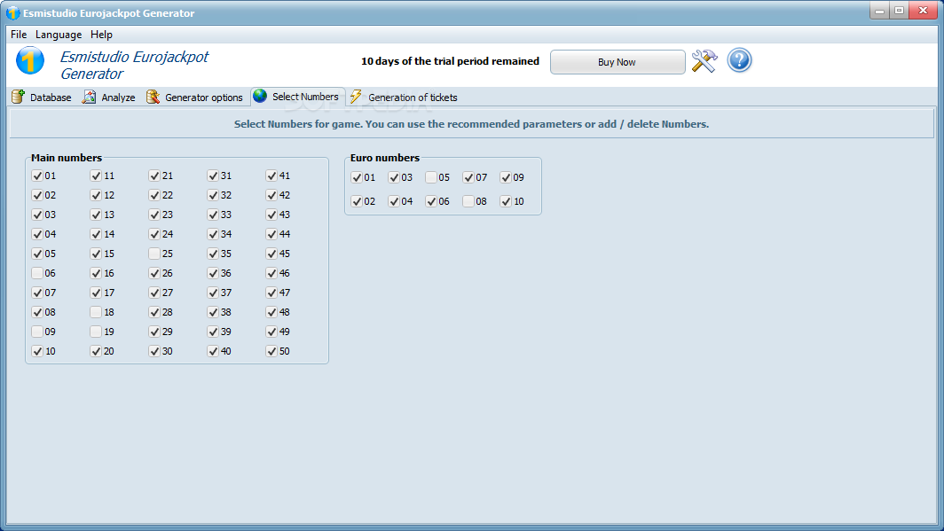The image size is (944, 531).
Task: Click the Eurojackpot Generator logo coin icon
Action: (x=29, y=61)
